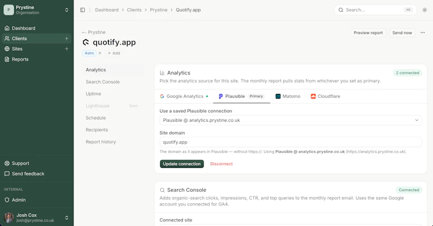Viewport: 433px width, 226px height.
Task: Switch to Cloudflare tab
Action: pos(325,96)
